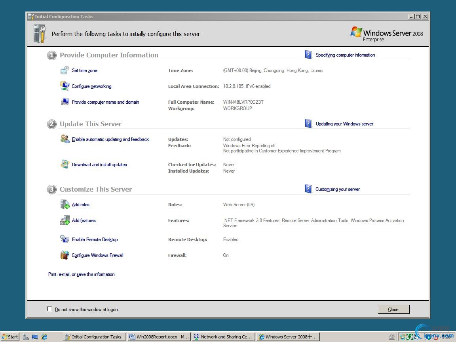Click the Customize This Server heading
456x342 pixels.
(96, 189)
